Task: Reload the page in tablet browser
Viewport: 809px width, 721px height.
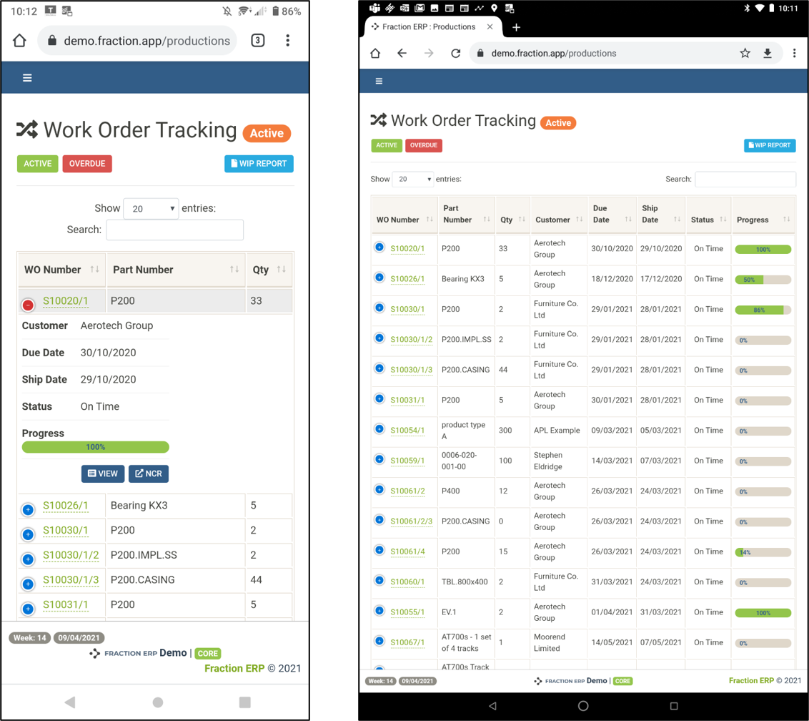Action: 455,53
